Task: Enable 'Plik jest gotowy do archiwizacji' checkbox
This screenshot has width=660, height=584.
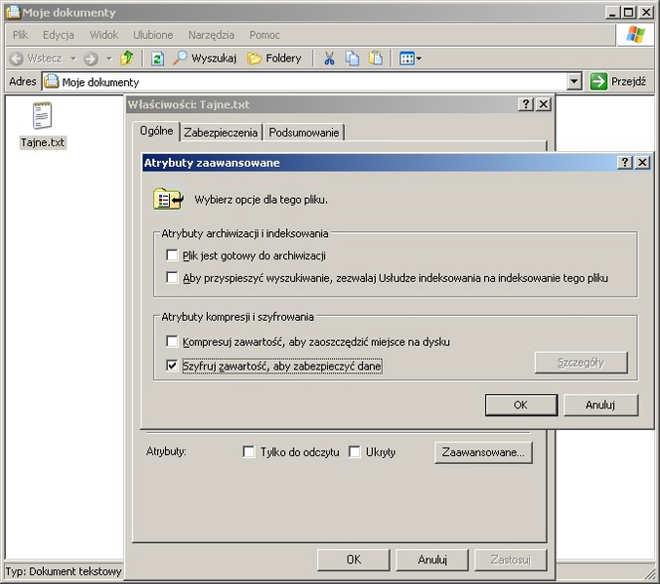Action: [x=173, y=255]
